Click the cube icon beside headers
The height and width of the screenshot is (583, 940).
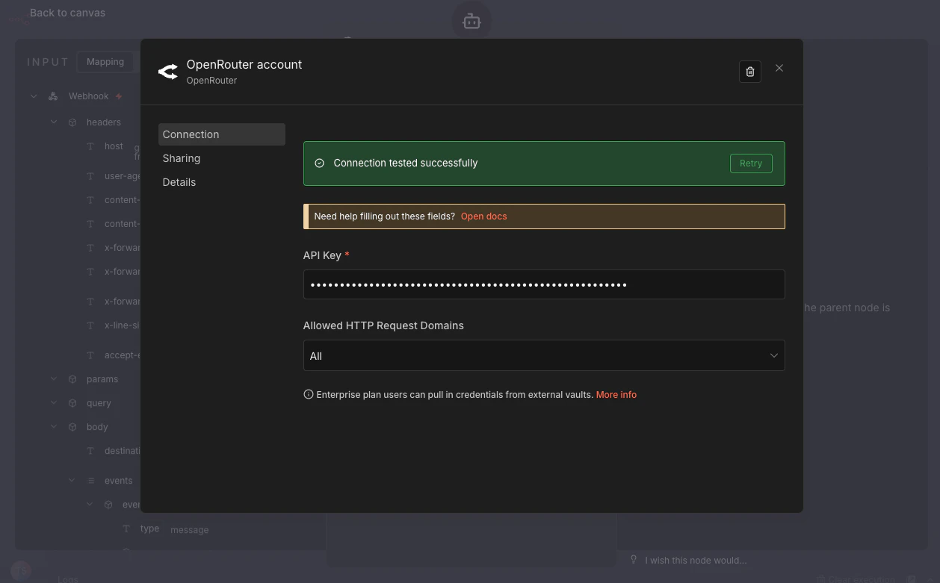click(x=72, y=122)
